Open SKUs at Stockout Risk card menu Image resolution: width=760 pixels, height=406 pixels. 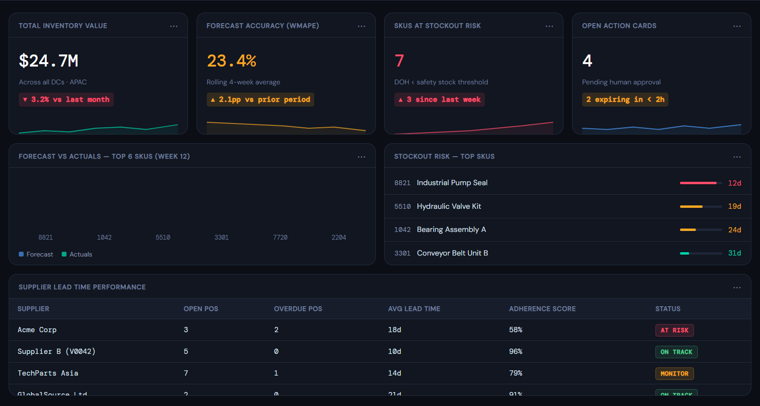click(x=549, y=26)
